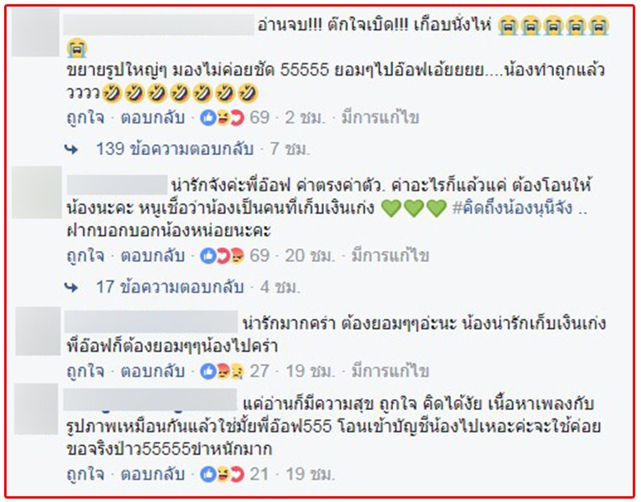Click reply arrow icon next to 17 replies
The width and height of the screenshot is (641, 502).
tap(71, 287)
